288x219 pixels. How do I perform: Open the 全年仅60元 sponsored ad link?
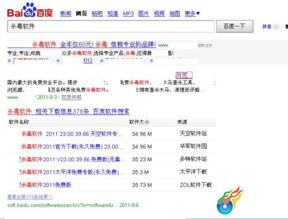(x=94, y=45)
